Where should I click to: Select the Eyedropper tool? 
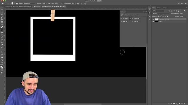2,24
